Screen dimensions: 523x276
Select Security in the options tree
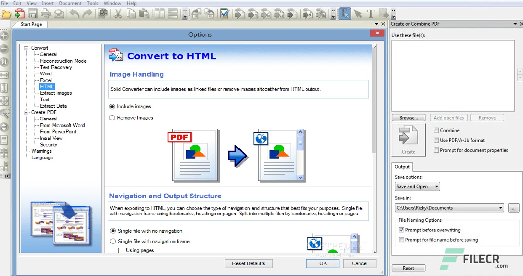click(x=48, y=144)
